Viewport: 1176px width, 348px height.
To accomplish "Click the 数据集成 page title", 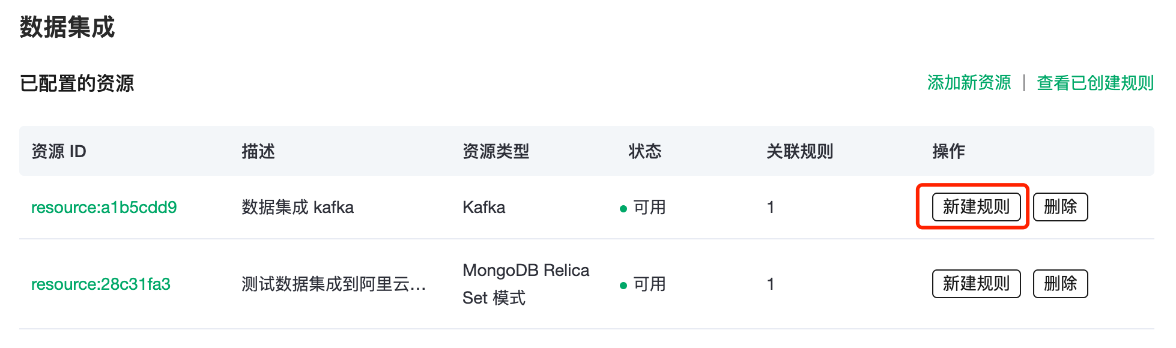I will pyautogui.click(x=67, y=28).
